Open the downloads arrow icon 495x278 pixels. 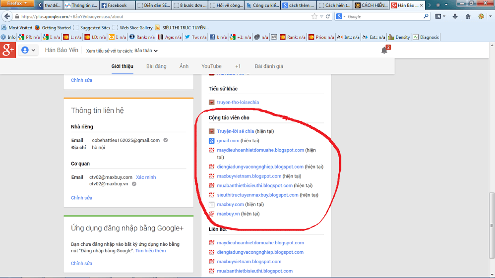455,16
